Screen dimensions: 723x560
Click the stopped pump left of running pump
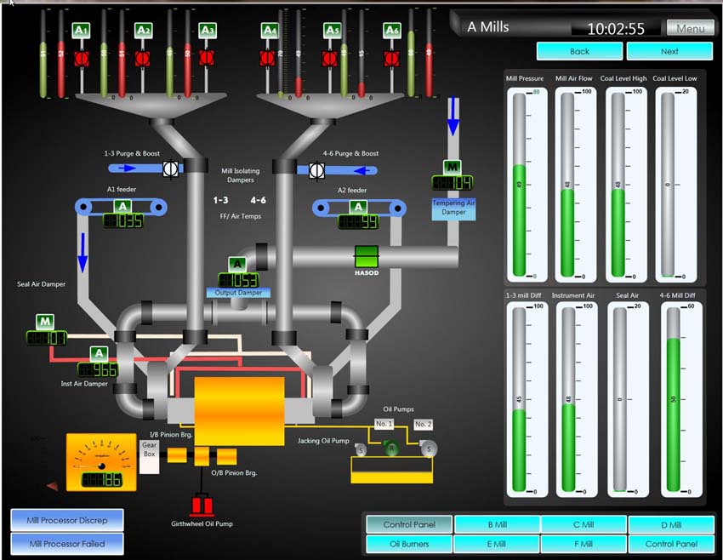point(361,449)
